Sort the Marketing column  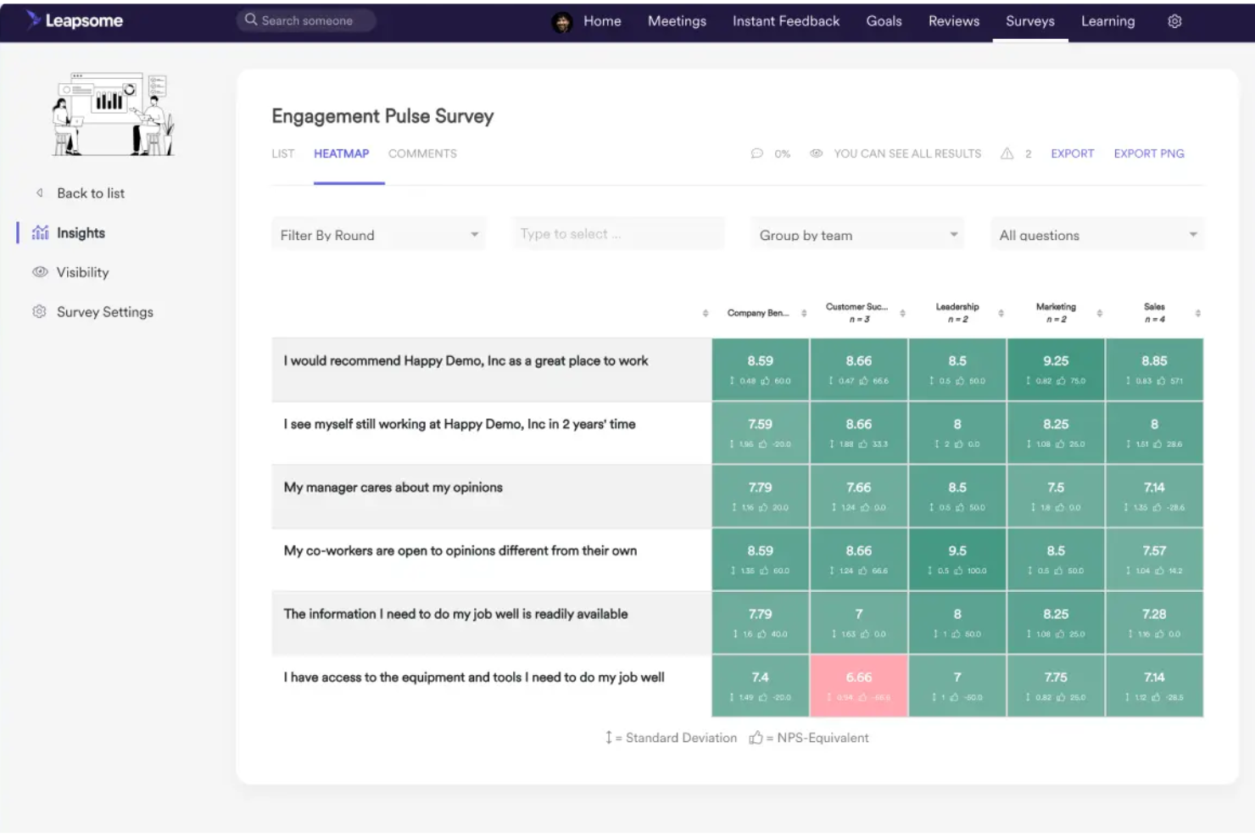1097,312
